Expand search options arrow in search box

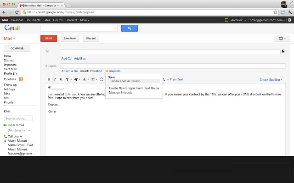115,28
